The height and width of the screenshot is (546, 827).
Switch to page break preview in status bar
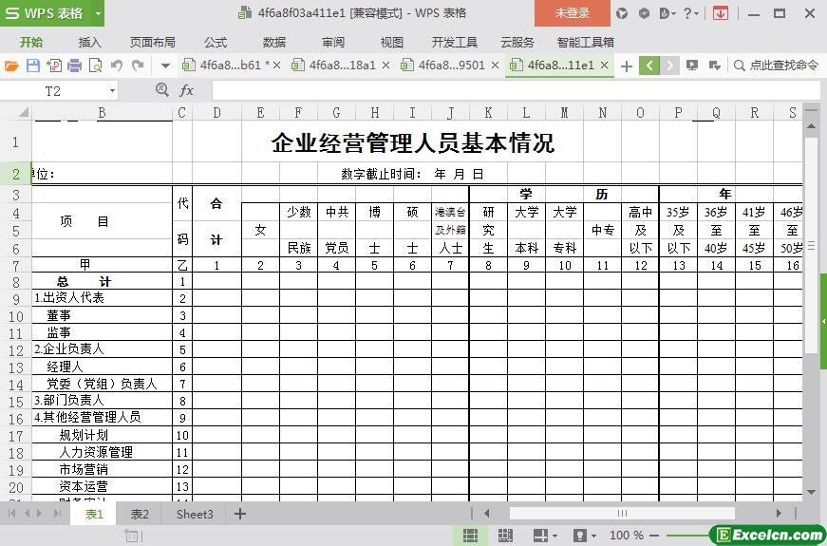pos(505,535)
